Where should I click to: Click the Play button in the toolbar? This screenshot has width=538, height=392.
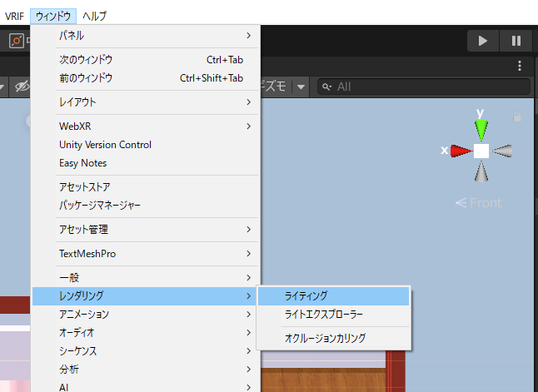point(482,40)
